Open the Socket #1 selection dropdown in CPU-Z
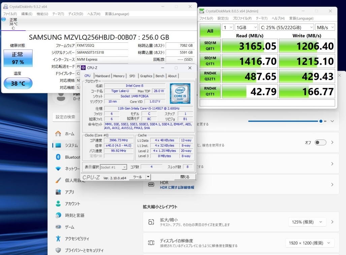This screenshot has height=255, width=346. coord(114,167)
